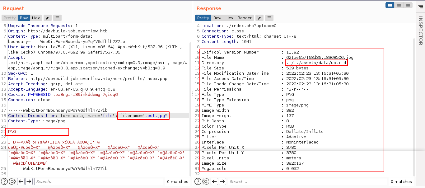Go to next match in Response search
Image resolution: width=425 pixels, height=188 pixels.
click(x=222, y=181)
